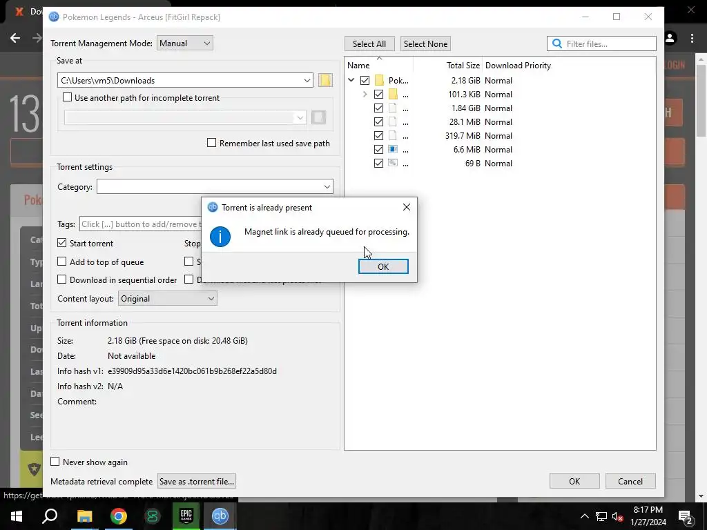This screenshot has height=530, width=707.
Task: Click the network icon in the system tray
Action: 601,516
